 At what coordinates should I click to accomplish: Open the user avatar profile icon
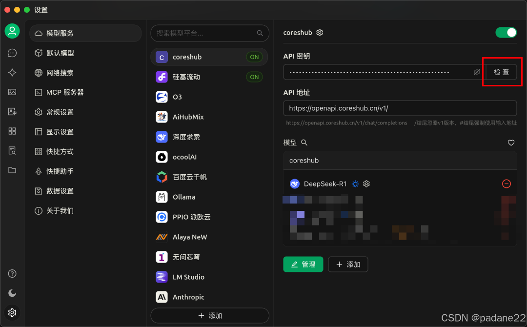[x=12, y=31]
